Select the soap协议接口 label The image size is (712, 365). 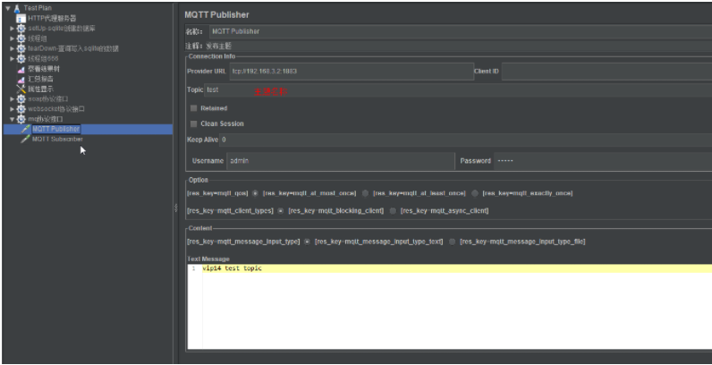click(x=48, y=99)
